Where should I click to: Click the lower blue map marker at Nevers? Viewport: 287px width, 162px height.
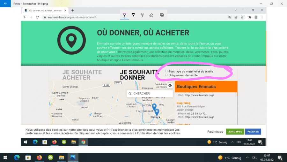pyautogui.click(x=157, y=112)
